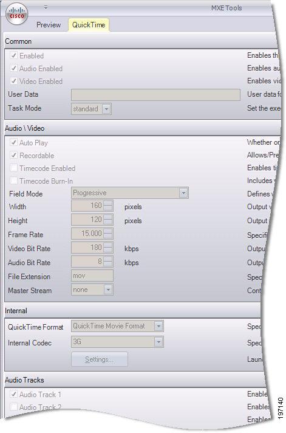This screenshot has height=433, width=286.
Task: Toggle the Enabled checkbox
Action: point(13,55)
